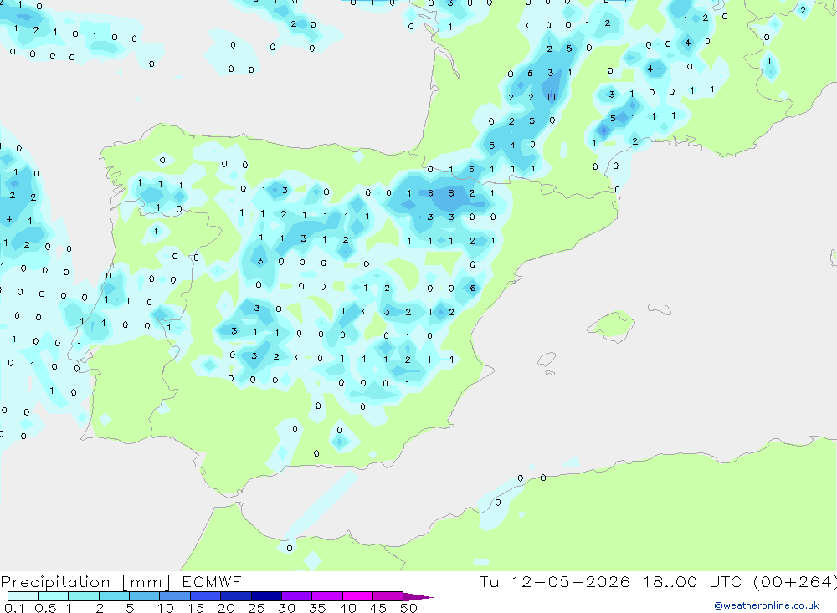The image size is (837, 613).
Task: Select the 1–2 mm legend swatch
Action: 83,596
